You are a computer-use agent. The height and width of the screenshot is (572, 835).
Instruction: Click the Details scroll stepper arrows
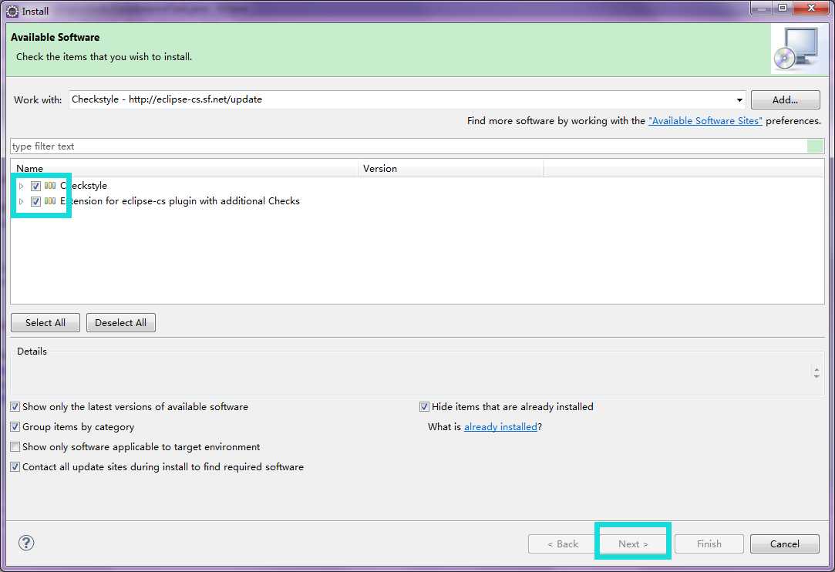point(816,372)
